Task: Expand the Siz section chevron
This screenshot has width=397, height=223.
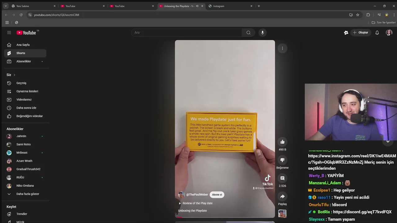Action: pos(14,75)
